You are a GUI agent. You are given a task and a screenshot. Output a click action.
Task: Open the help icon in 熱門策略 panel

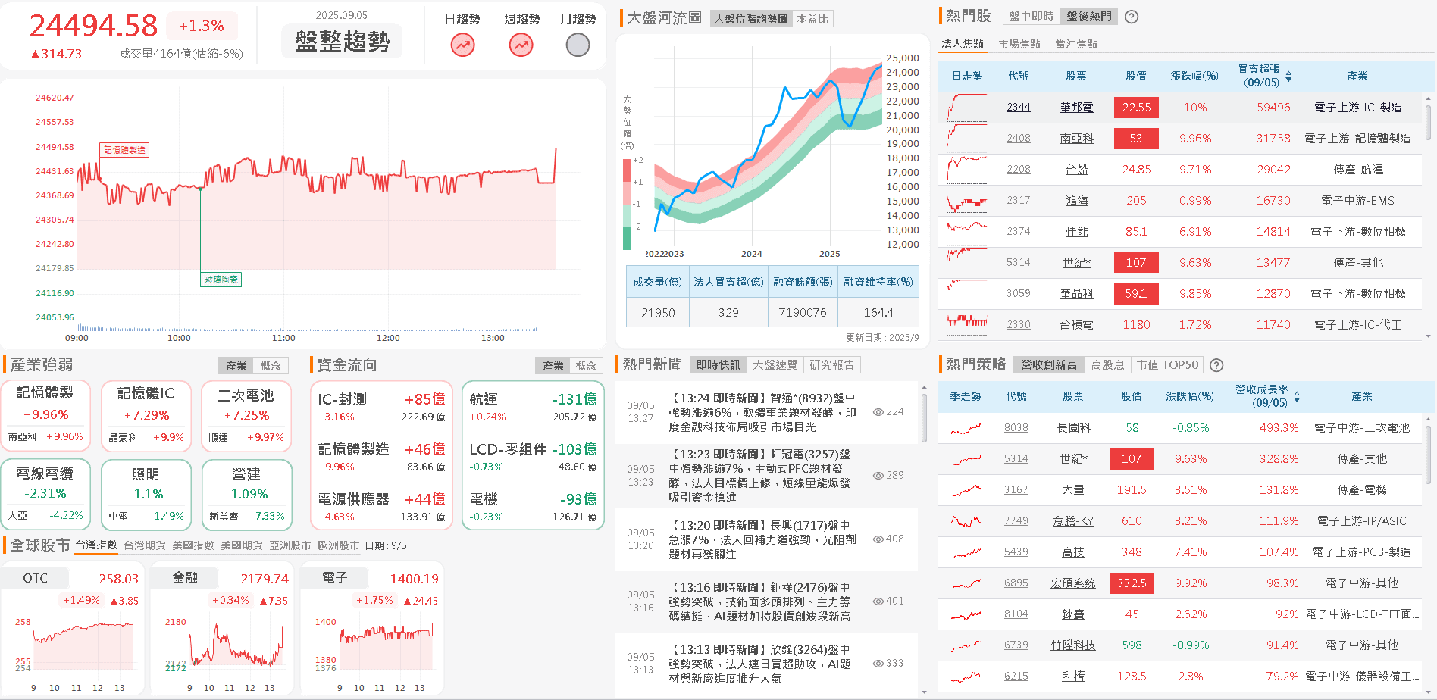(1216, 364)
